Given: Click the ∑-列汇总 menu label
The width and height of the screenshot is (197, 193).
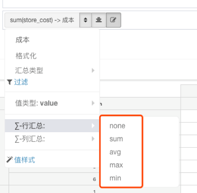Looking at the screenshot, I should (30, 139).
